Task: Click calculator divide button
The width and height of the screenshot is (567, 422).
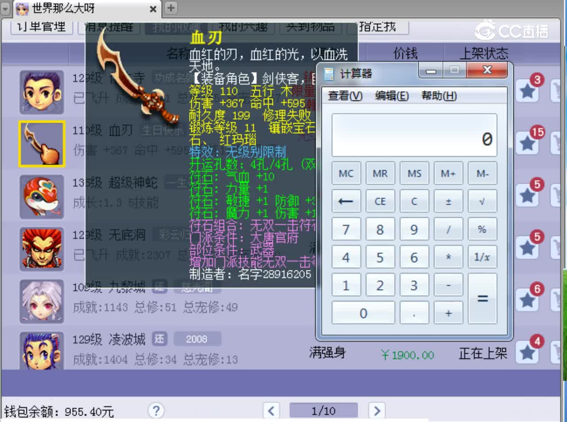Action: pyautogui.click(x=448, y=230)
